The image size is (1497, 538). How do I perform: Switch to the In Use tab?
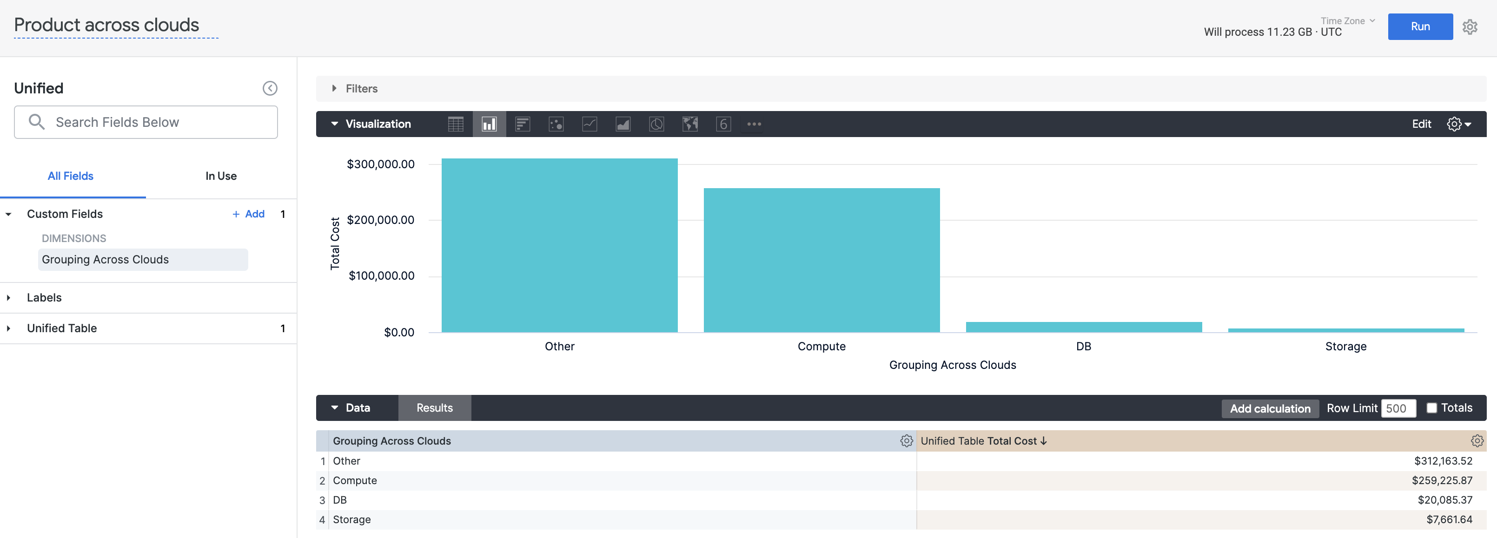pos(221,176)
